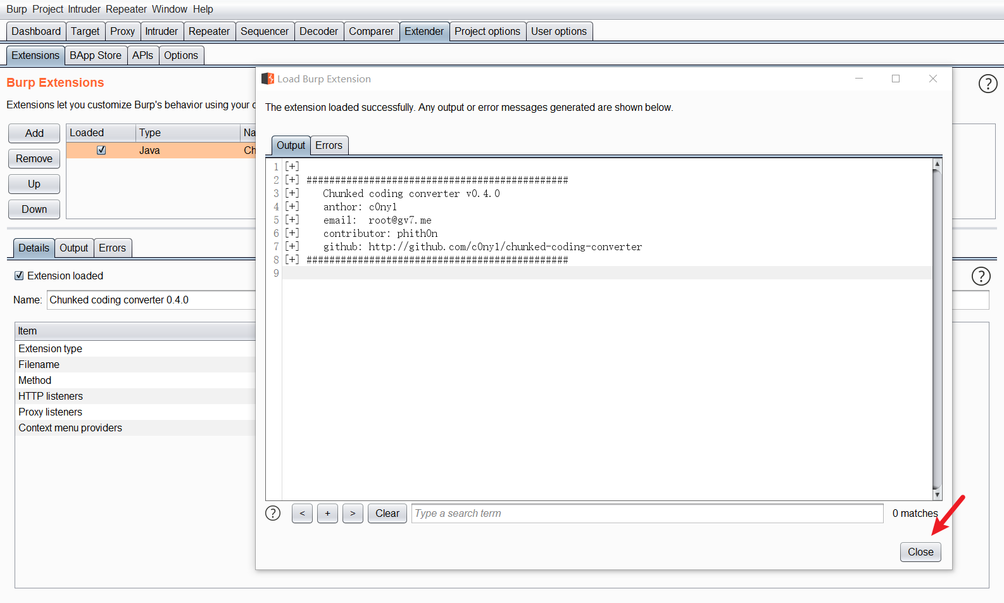Click into the search term field
The width and height of the screenshot is (1004, 603).
click(x=647, y=514)
